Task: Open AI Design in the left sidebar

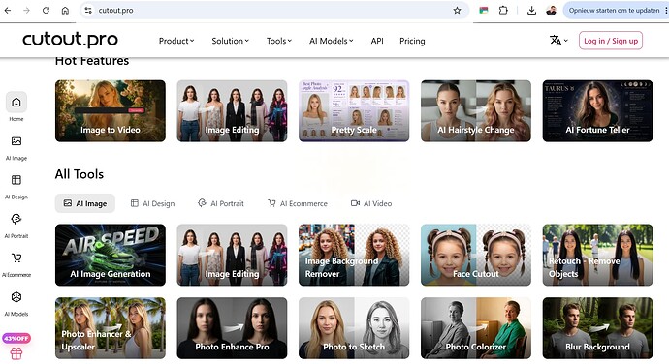Action: (x=16, y=187)
